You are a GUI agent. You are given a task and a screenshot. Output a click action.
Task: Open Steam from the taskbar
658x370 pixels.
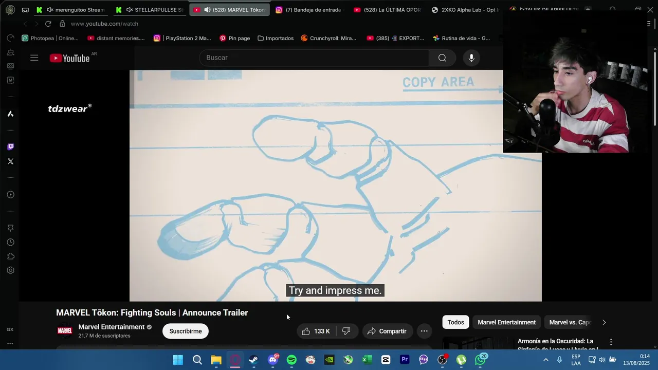253,360
